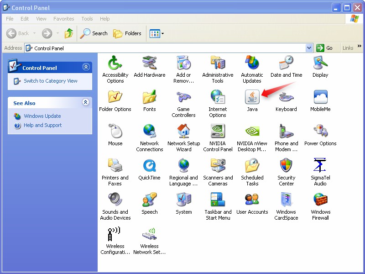
Task: Open Regional and Language options
Action: tap(183, 166)
